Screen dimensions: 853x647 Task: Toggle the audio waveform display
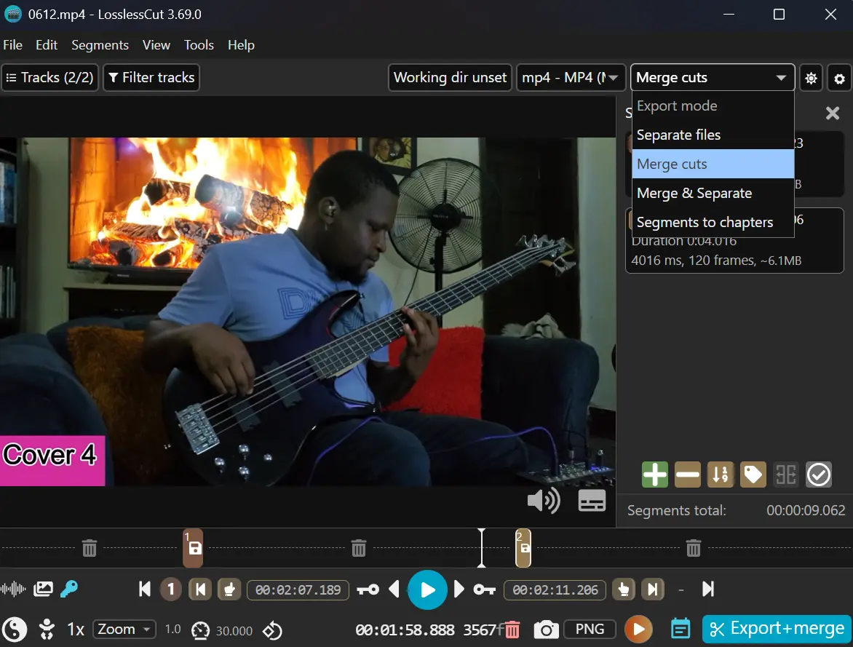[13, 589]
